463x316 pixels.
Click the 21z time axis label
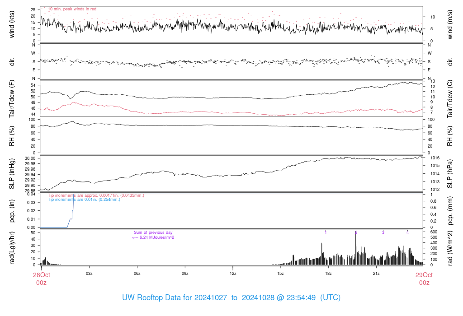[x=376, y=274]
